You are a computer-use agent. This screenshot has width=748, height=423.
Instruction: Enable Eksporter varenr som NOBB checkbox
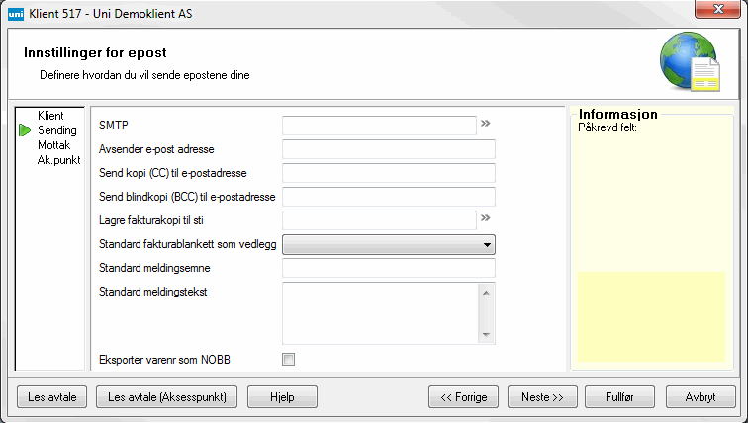pos(289,359)
